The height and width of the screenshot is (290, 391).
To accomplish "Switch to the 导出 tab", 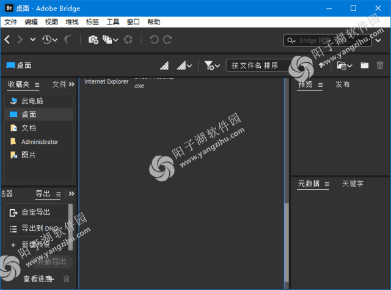I will [43, 193].
